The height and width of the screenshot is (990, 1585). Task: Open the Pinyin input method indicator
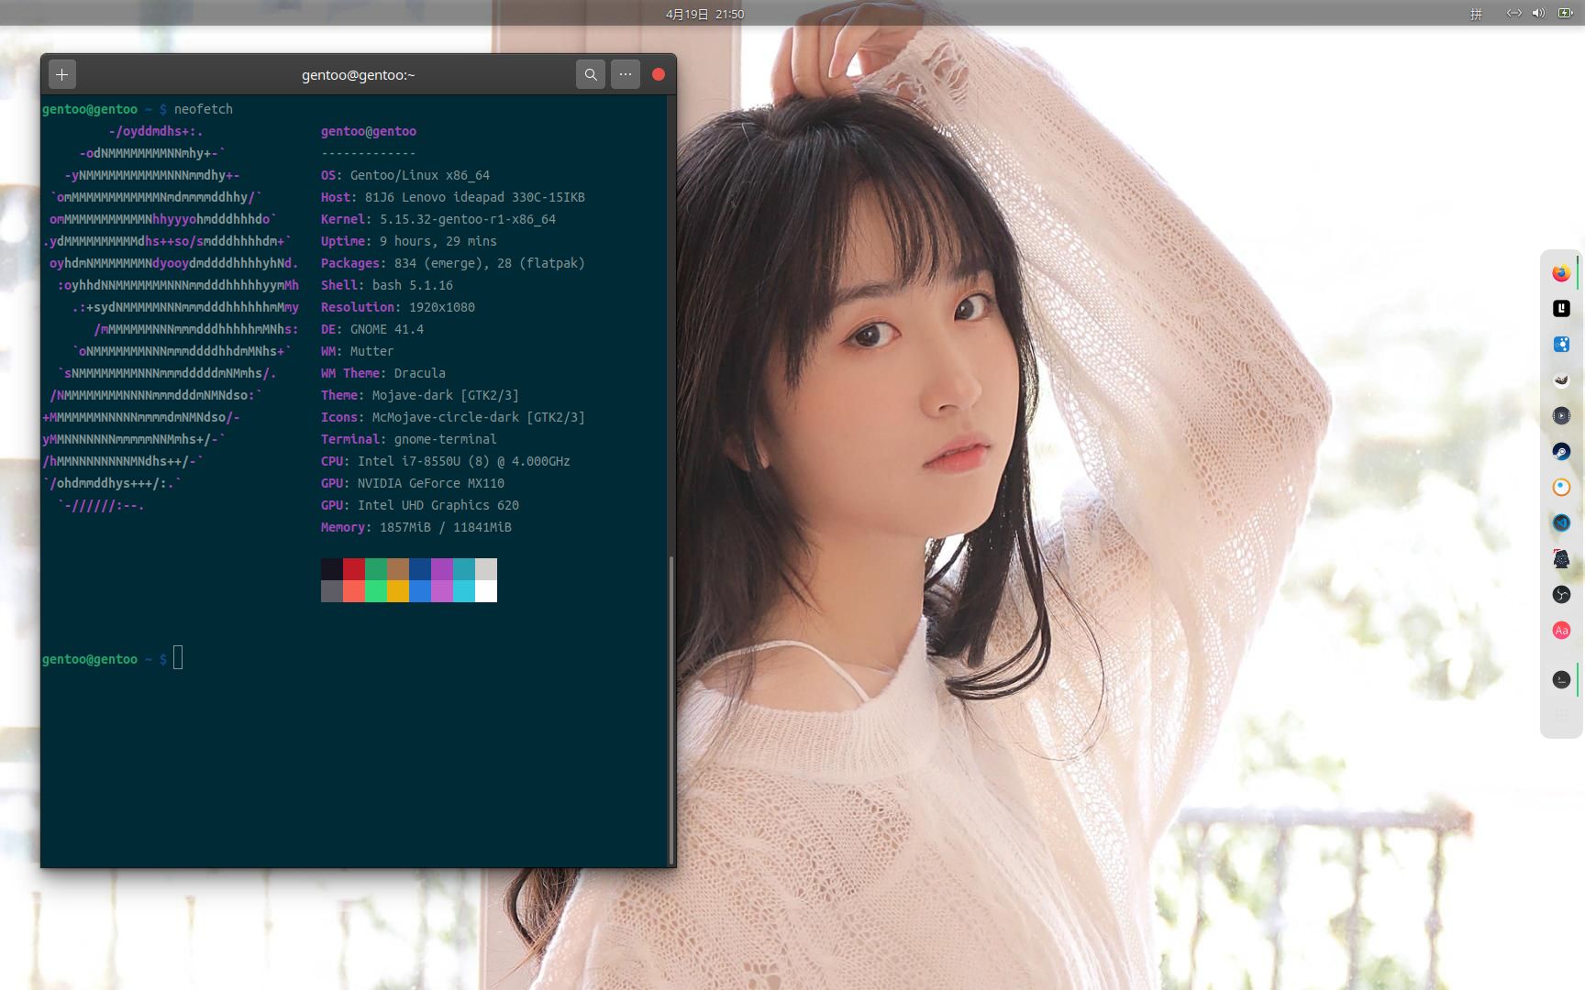click(1477, 14)
